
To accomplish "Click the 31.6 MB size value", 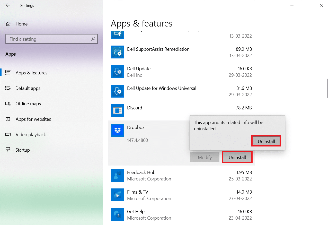I will pyautogui.click(x=244, y=88).
